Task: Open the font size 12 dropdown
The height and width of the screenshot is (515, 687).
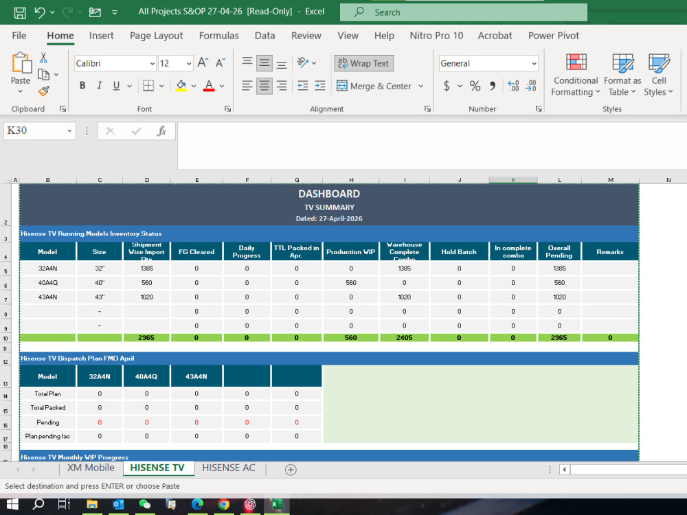Action: 189,63
